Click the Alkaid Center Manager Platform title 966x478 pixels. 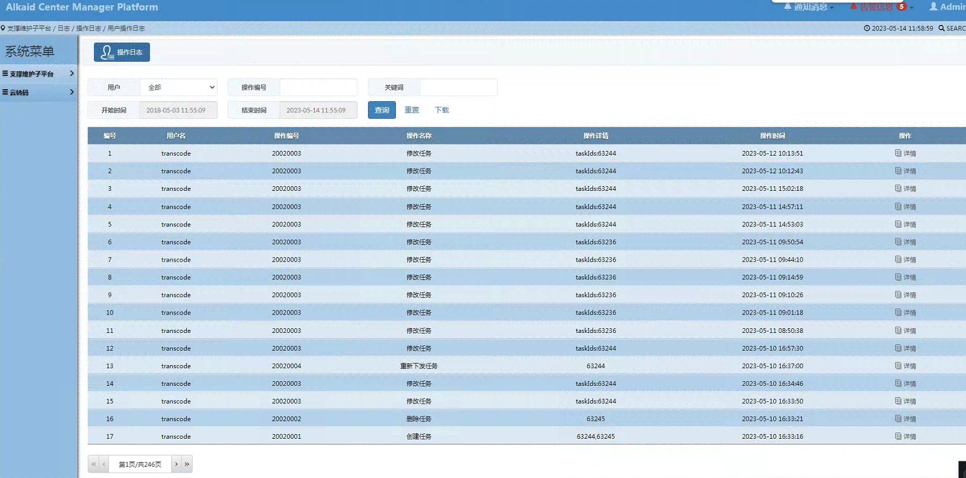82,7
